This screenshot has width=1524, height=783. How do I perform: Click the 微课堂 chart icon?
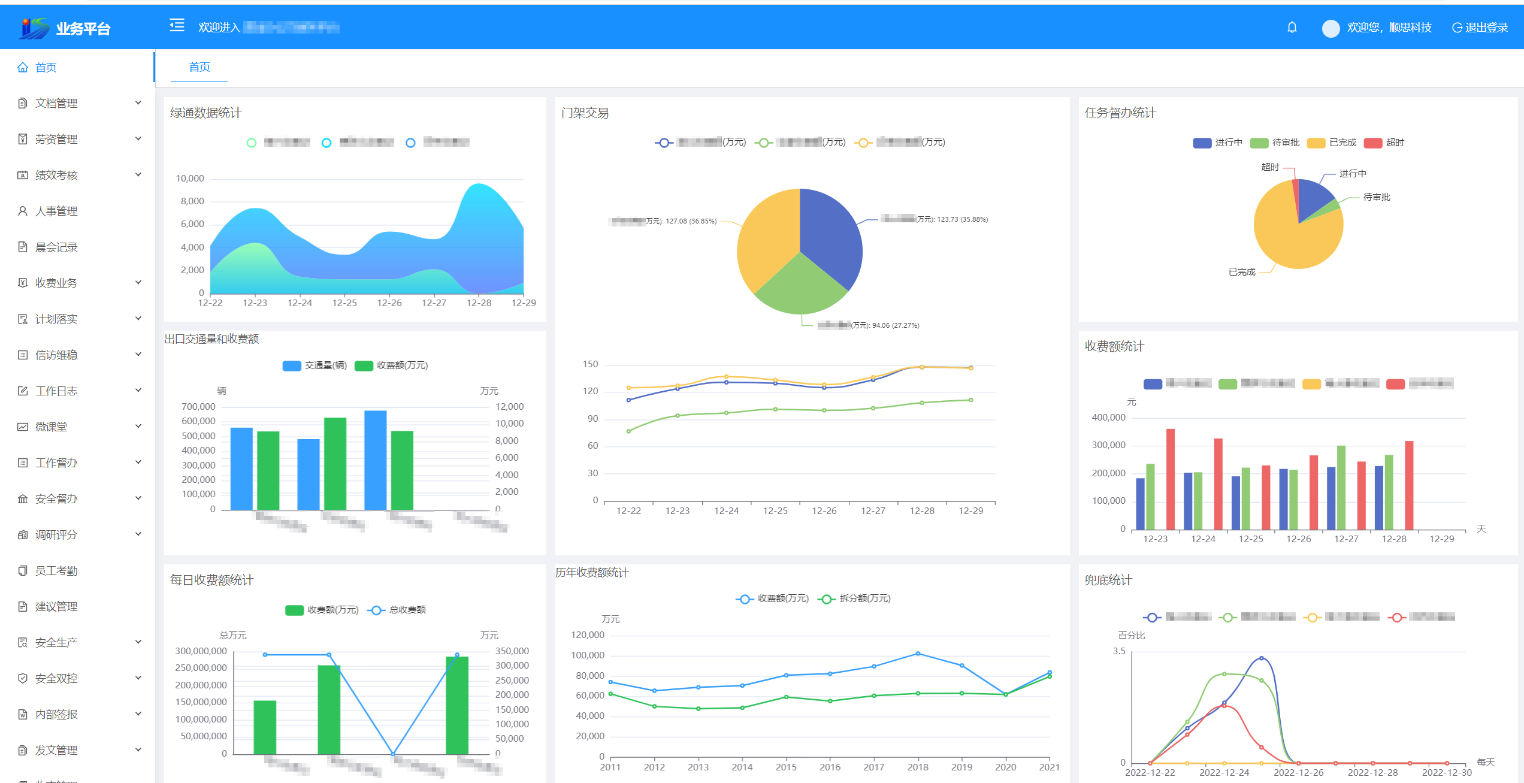click(23, 427)
